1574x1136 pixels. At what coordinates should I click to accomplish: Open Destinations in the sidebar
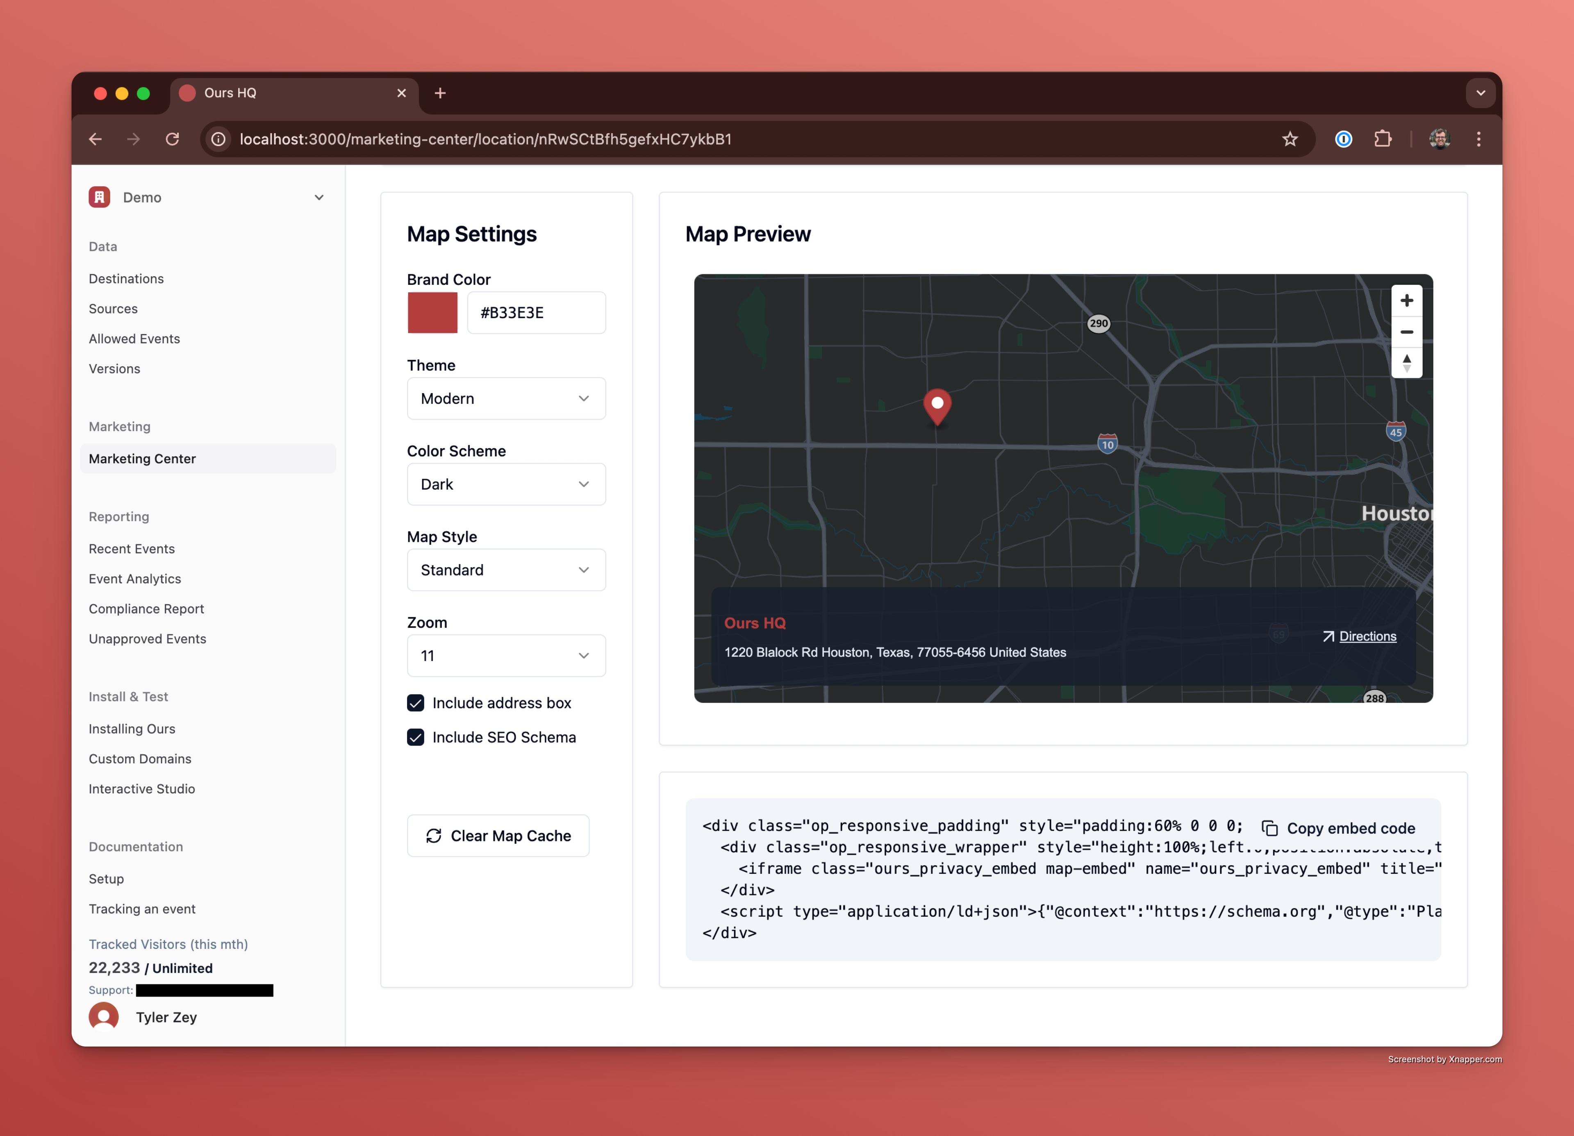click(126, 279)
